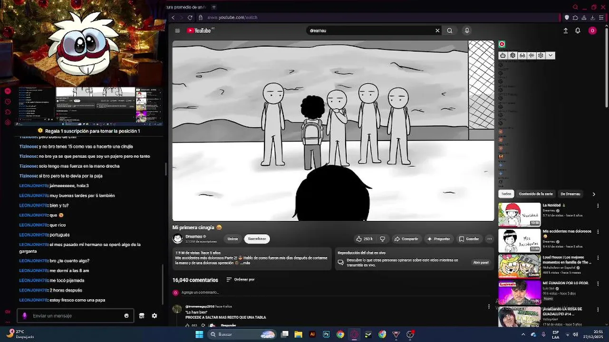Viewport: 609px width, 342px height.
Task: Click the glasses icon in extension toolbar
Action: [522, 56]
